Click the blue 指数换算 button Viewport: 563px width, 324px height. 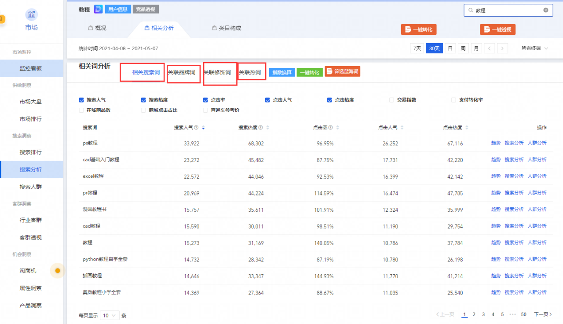(x=282, y=72)
